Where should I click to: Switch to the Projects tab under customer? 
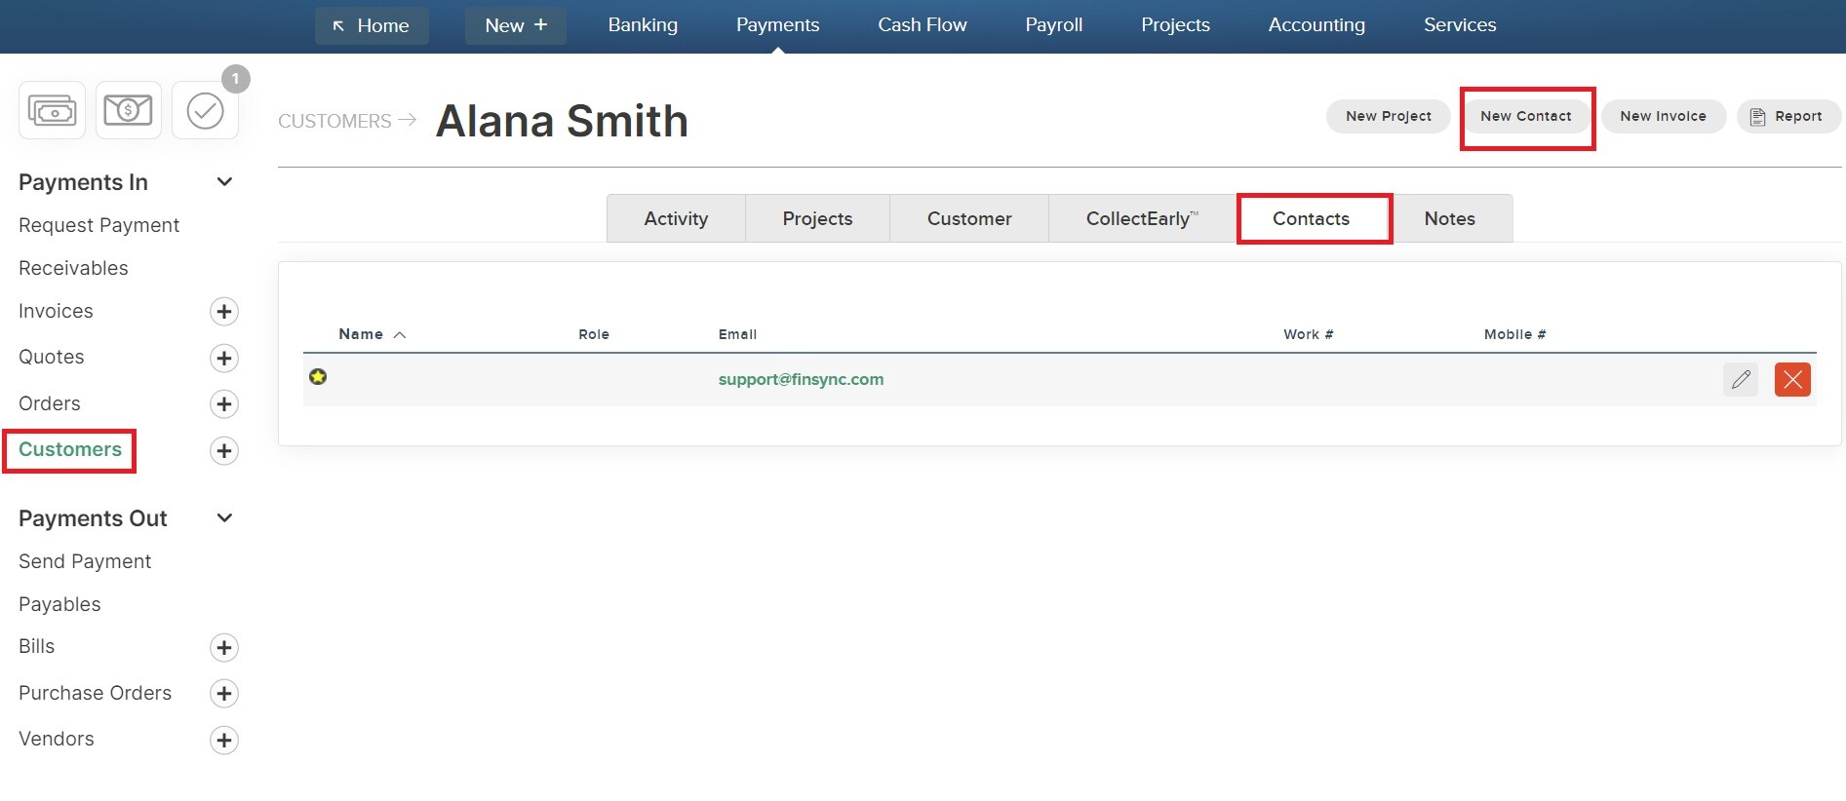pos(817,218)
